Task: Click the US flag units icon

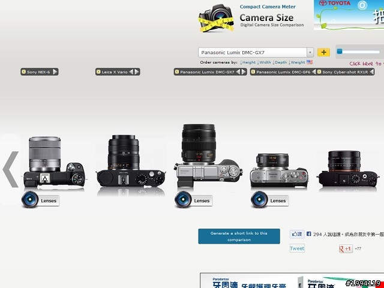Action: [310, 62]
